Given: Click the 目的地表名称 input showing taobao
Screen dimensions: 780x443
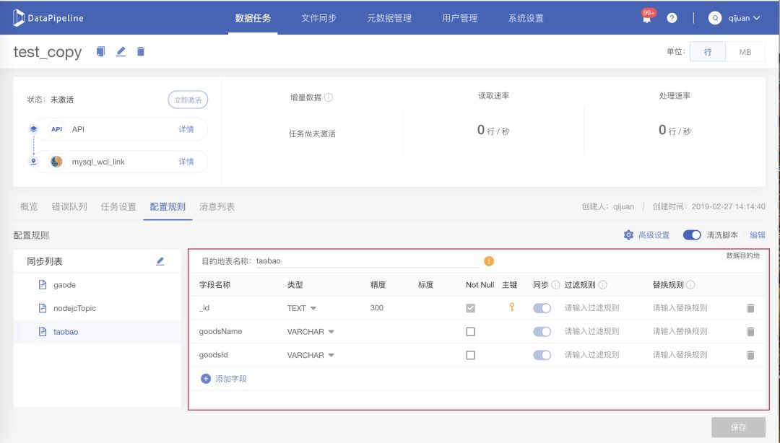Looking at the screenshot, I should (368, 261).
